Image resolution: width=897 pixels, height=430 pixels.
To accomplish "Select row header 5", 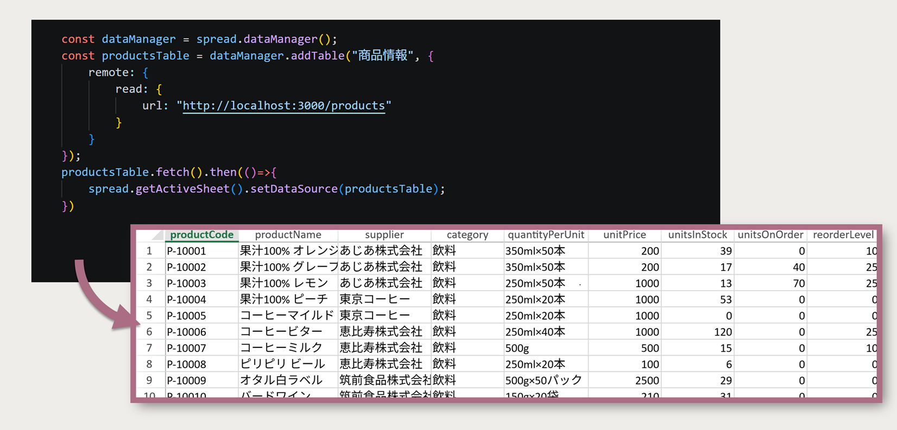I will 149,315.
